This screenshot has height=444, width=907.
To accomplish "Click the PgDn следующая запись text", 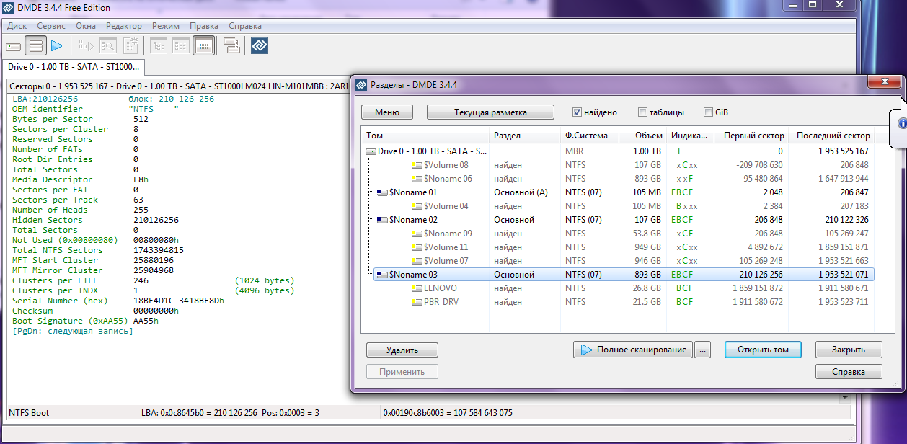I will (73, 331).
